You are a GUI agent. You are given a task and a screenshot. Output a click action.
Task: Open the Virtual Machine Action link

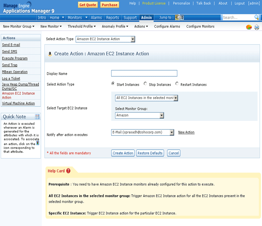pyautogui.click(x=18, y=103)
